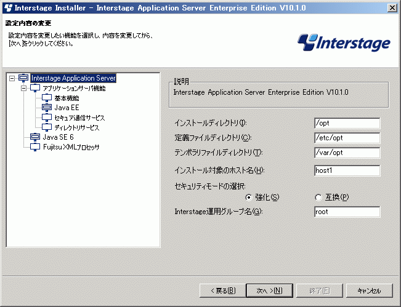Screen dimensions: 401x307
Task: Click the キャンセル cancel button
Action: click(370, 290)
